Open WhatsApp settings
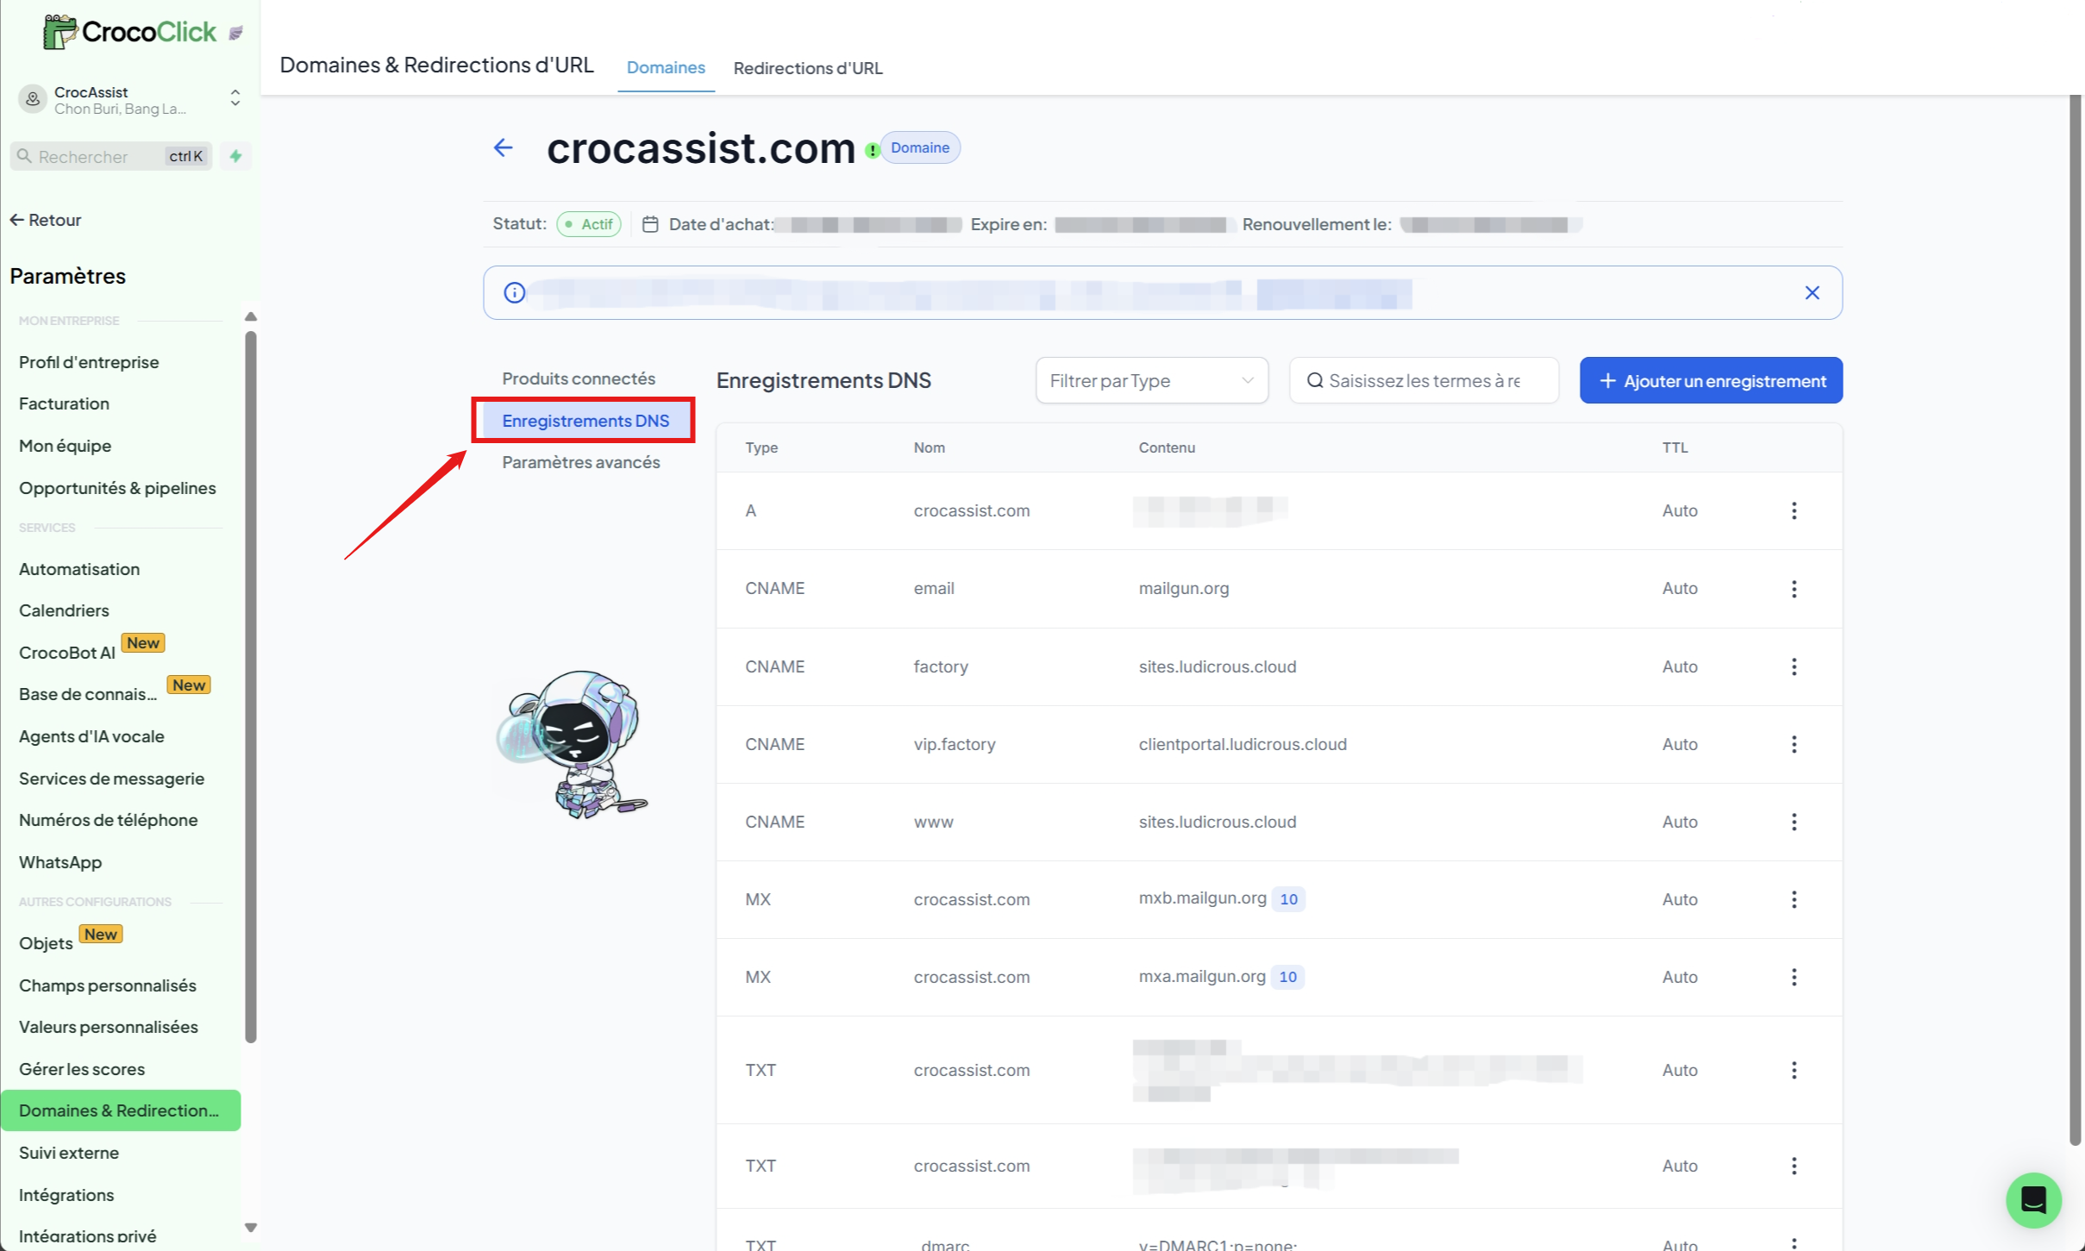2085x1251 pixels. coord(60,862)
